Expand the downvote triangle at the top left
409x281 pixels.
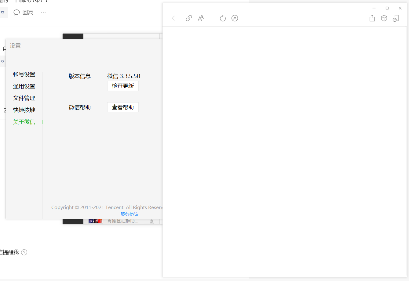coord(2,13)
